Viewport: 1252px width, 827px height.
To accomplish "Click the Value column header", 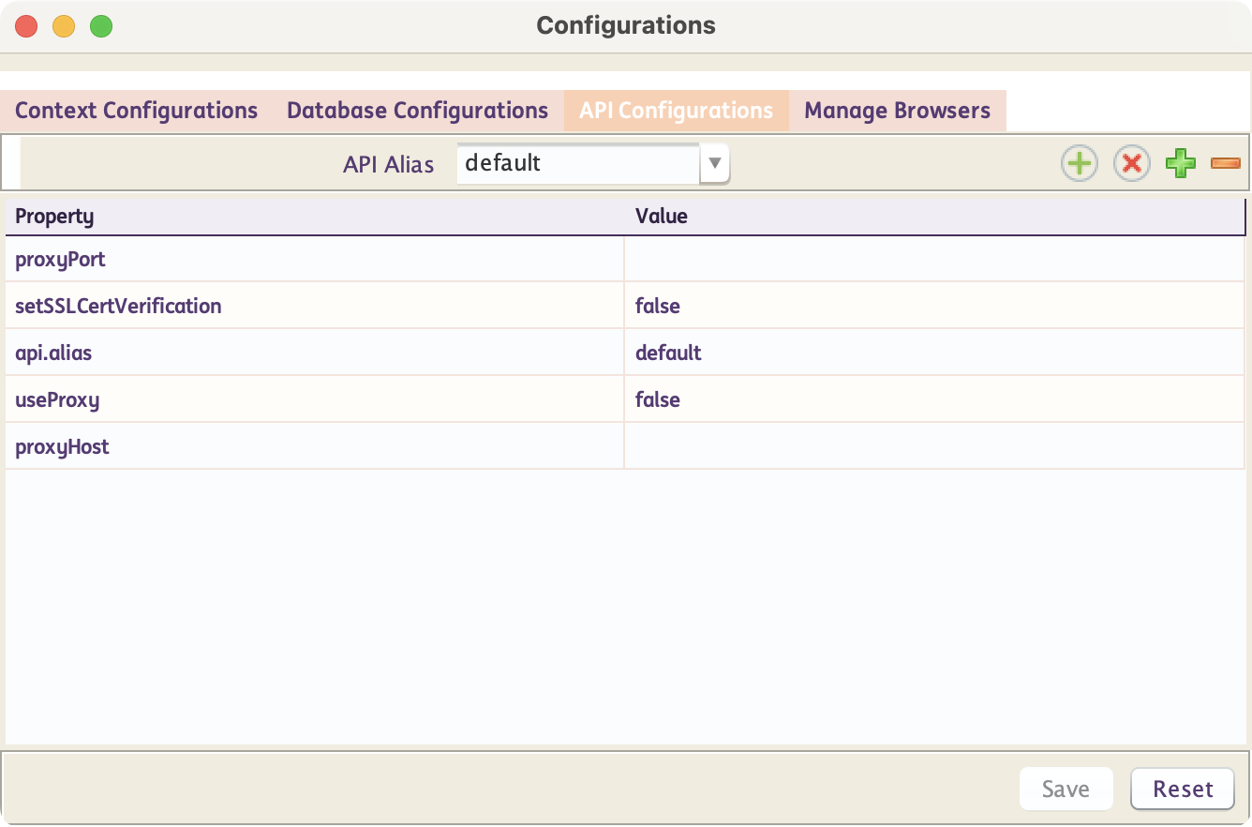I will click(x=662, y=217).
